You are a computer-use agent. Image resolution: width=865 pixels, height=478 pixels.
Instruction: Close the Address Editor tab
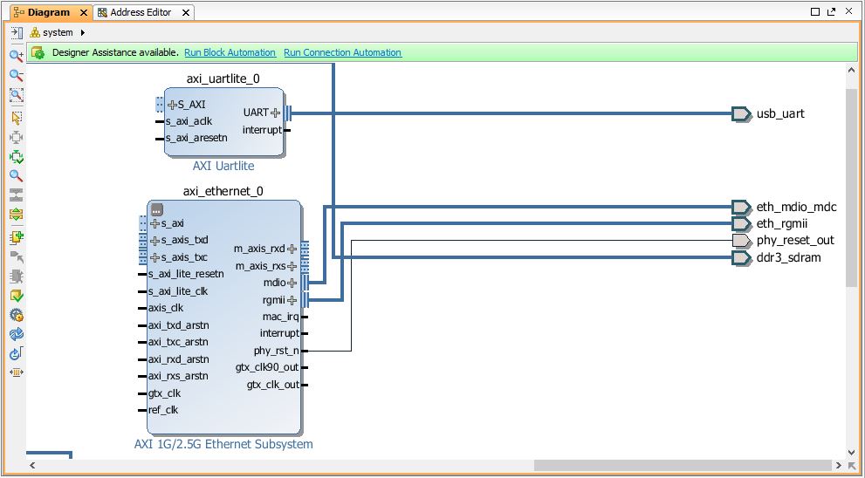coord(186,13)
